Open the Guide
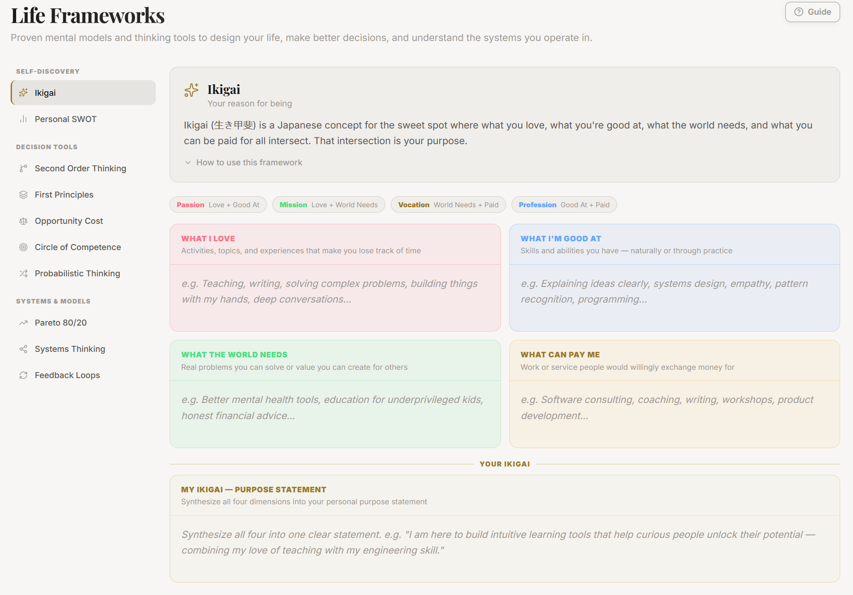Image resolution: width=853 pixels, height=595 pixels. tap(812, 12)
